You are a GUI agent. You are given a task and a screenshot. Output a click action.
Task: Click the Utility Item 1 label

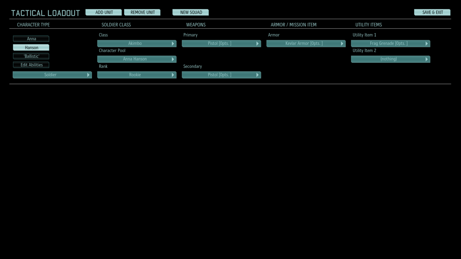coord(364,35)
